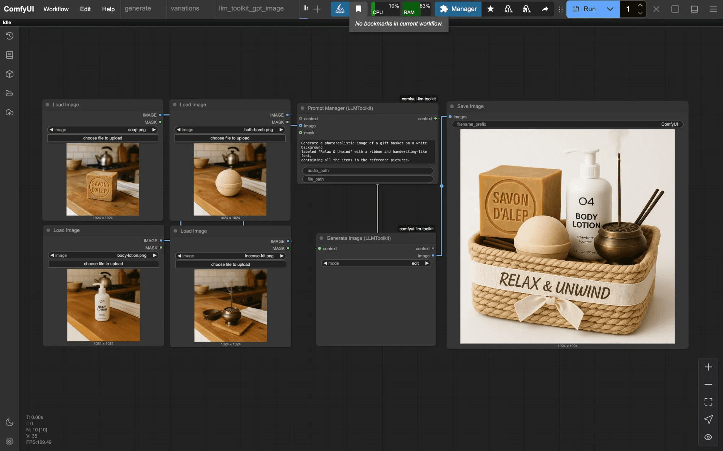Viewport: 723px width, 451px height.
Task: Click the star favorites icon
Action: click(490, 9)
